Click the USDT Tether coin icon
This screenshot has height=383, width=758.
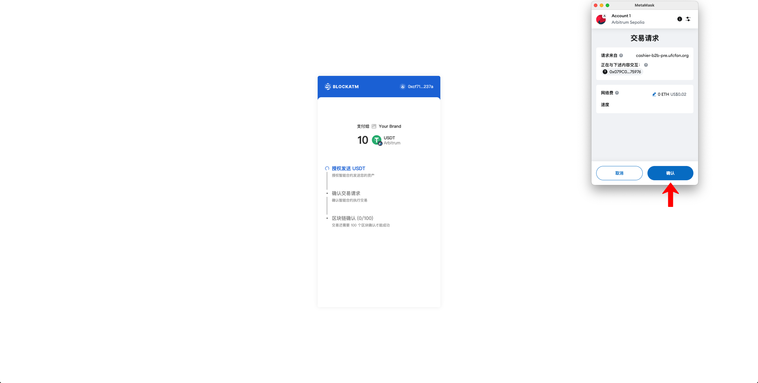click(x=377, y=140)
